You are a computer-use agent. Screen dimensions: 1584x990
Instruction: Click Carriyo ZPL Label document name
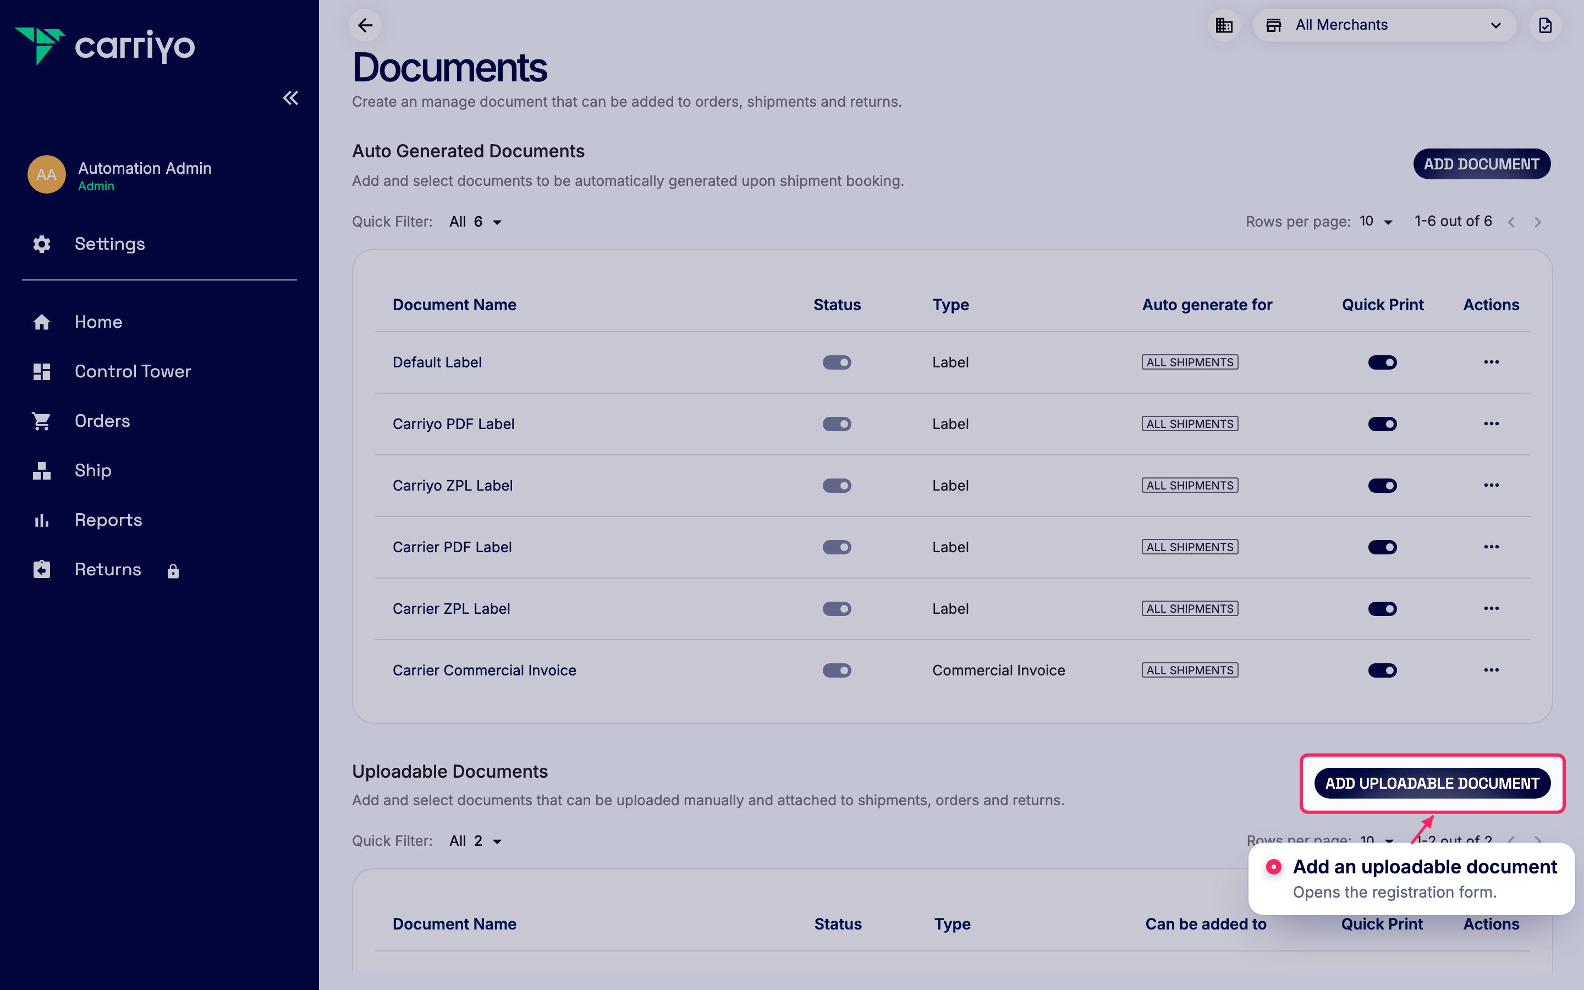[x=452, y=485]
